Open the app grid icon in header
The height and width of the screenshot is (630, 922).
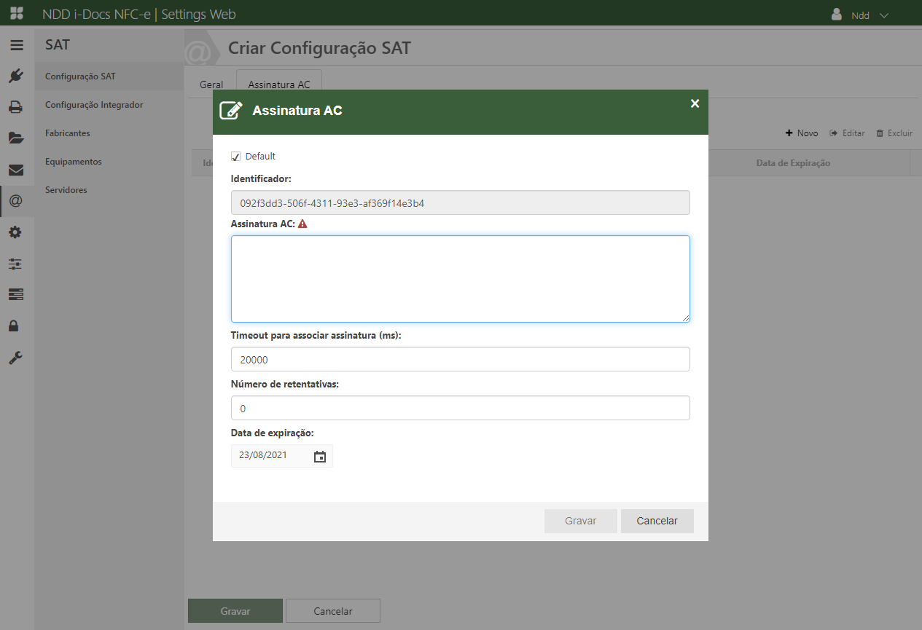(x=16, y=14)
